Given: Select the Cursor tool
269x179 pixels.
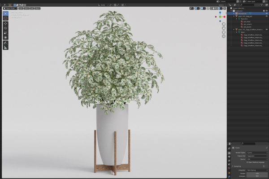Looking at the screenshot, I should pos(5,18).
